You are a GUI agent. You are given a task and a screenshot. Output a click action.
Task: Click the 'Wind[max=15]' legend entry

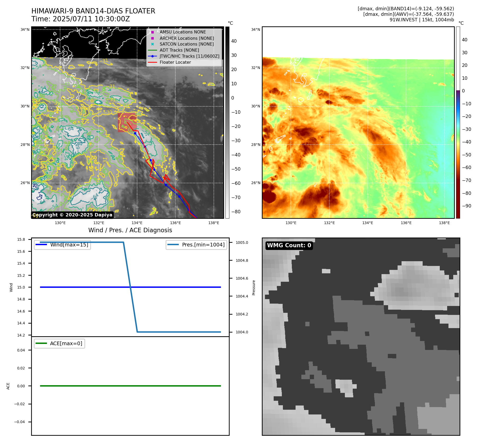pyautogui.click(x=62, y=245)
